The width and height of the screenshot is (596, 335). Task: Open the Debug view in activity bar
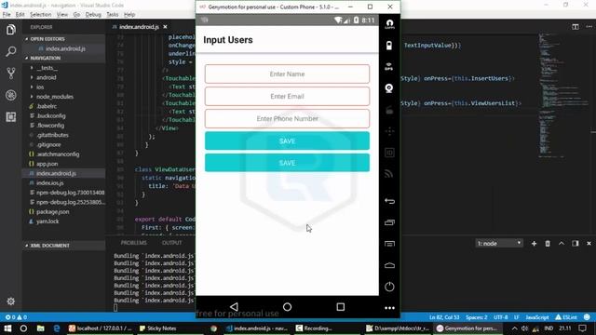[x=10, y=95]
